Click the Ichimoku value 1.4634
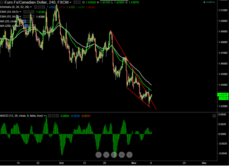The width and height of the screenshot is (229, 166). pos(90,7)
